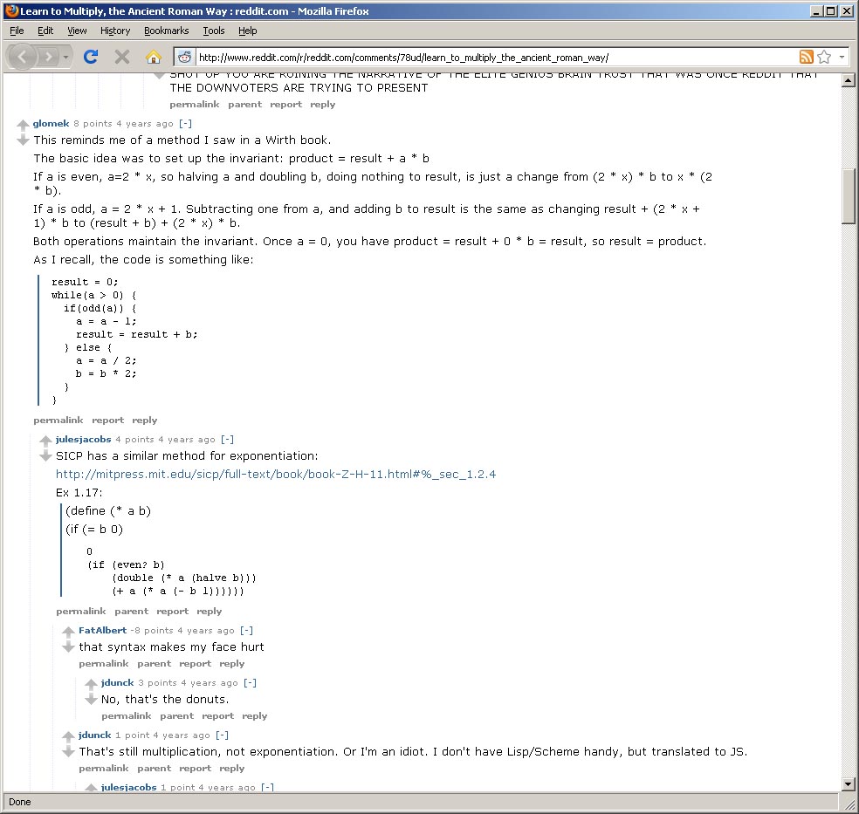
Task: Subscribe with the RSS feed icon
Action: pos(807,57)
